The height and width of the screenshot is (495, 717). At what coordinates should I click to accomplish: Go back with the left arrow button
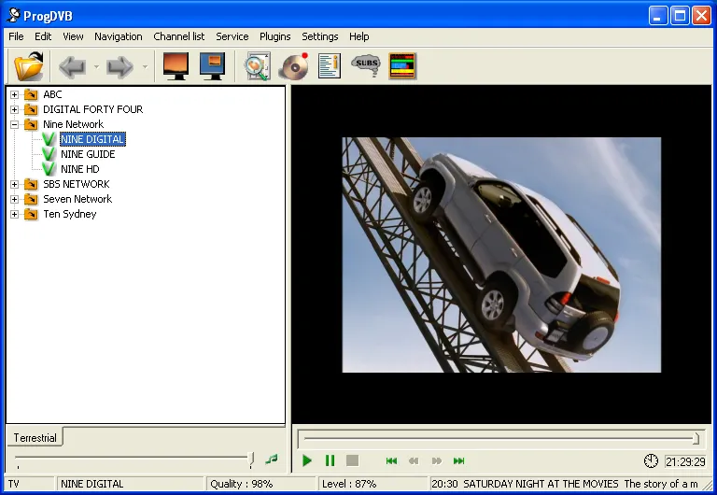[x=72, y=67]
